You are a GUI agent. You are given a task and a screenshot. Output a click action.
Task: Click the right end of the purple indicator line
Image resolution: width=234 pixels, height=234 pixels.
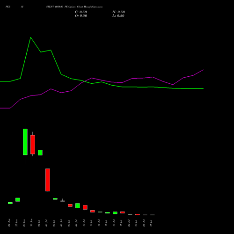coord(203,70)
